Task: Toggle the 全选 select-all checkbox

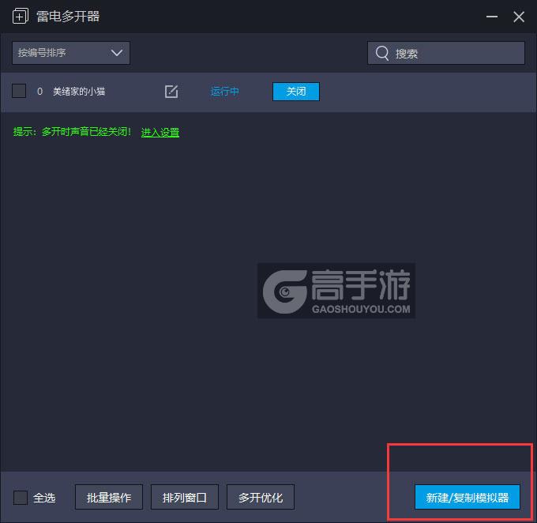Action: (x=21, y=497)
